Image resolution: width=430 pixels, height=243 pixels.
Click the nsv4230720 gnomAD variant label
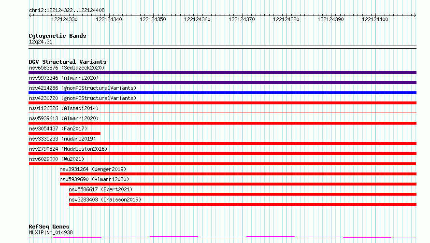coord(83,98)
